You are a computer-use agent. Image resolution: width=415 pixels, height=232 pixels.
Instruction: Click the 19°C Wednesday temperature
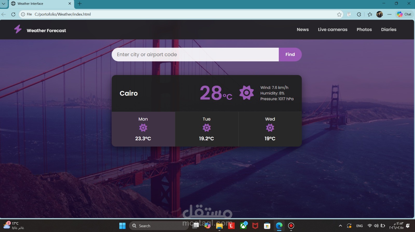coord(270,139)
